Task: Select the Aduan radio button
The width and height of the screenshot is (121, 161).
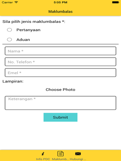Action: [9, 40]
